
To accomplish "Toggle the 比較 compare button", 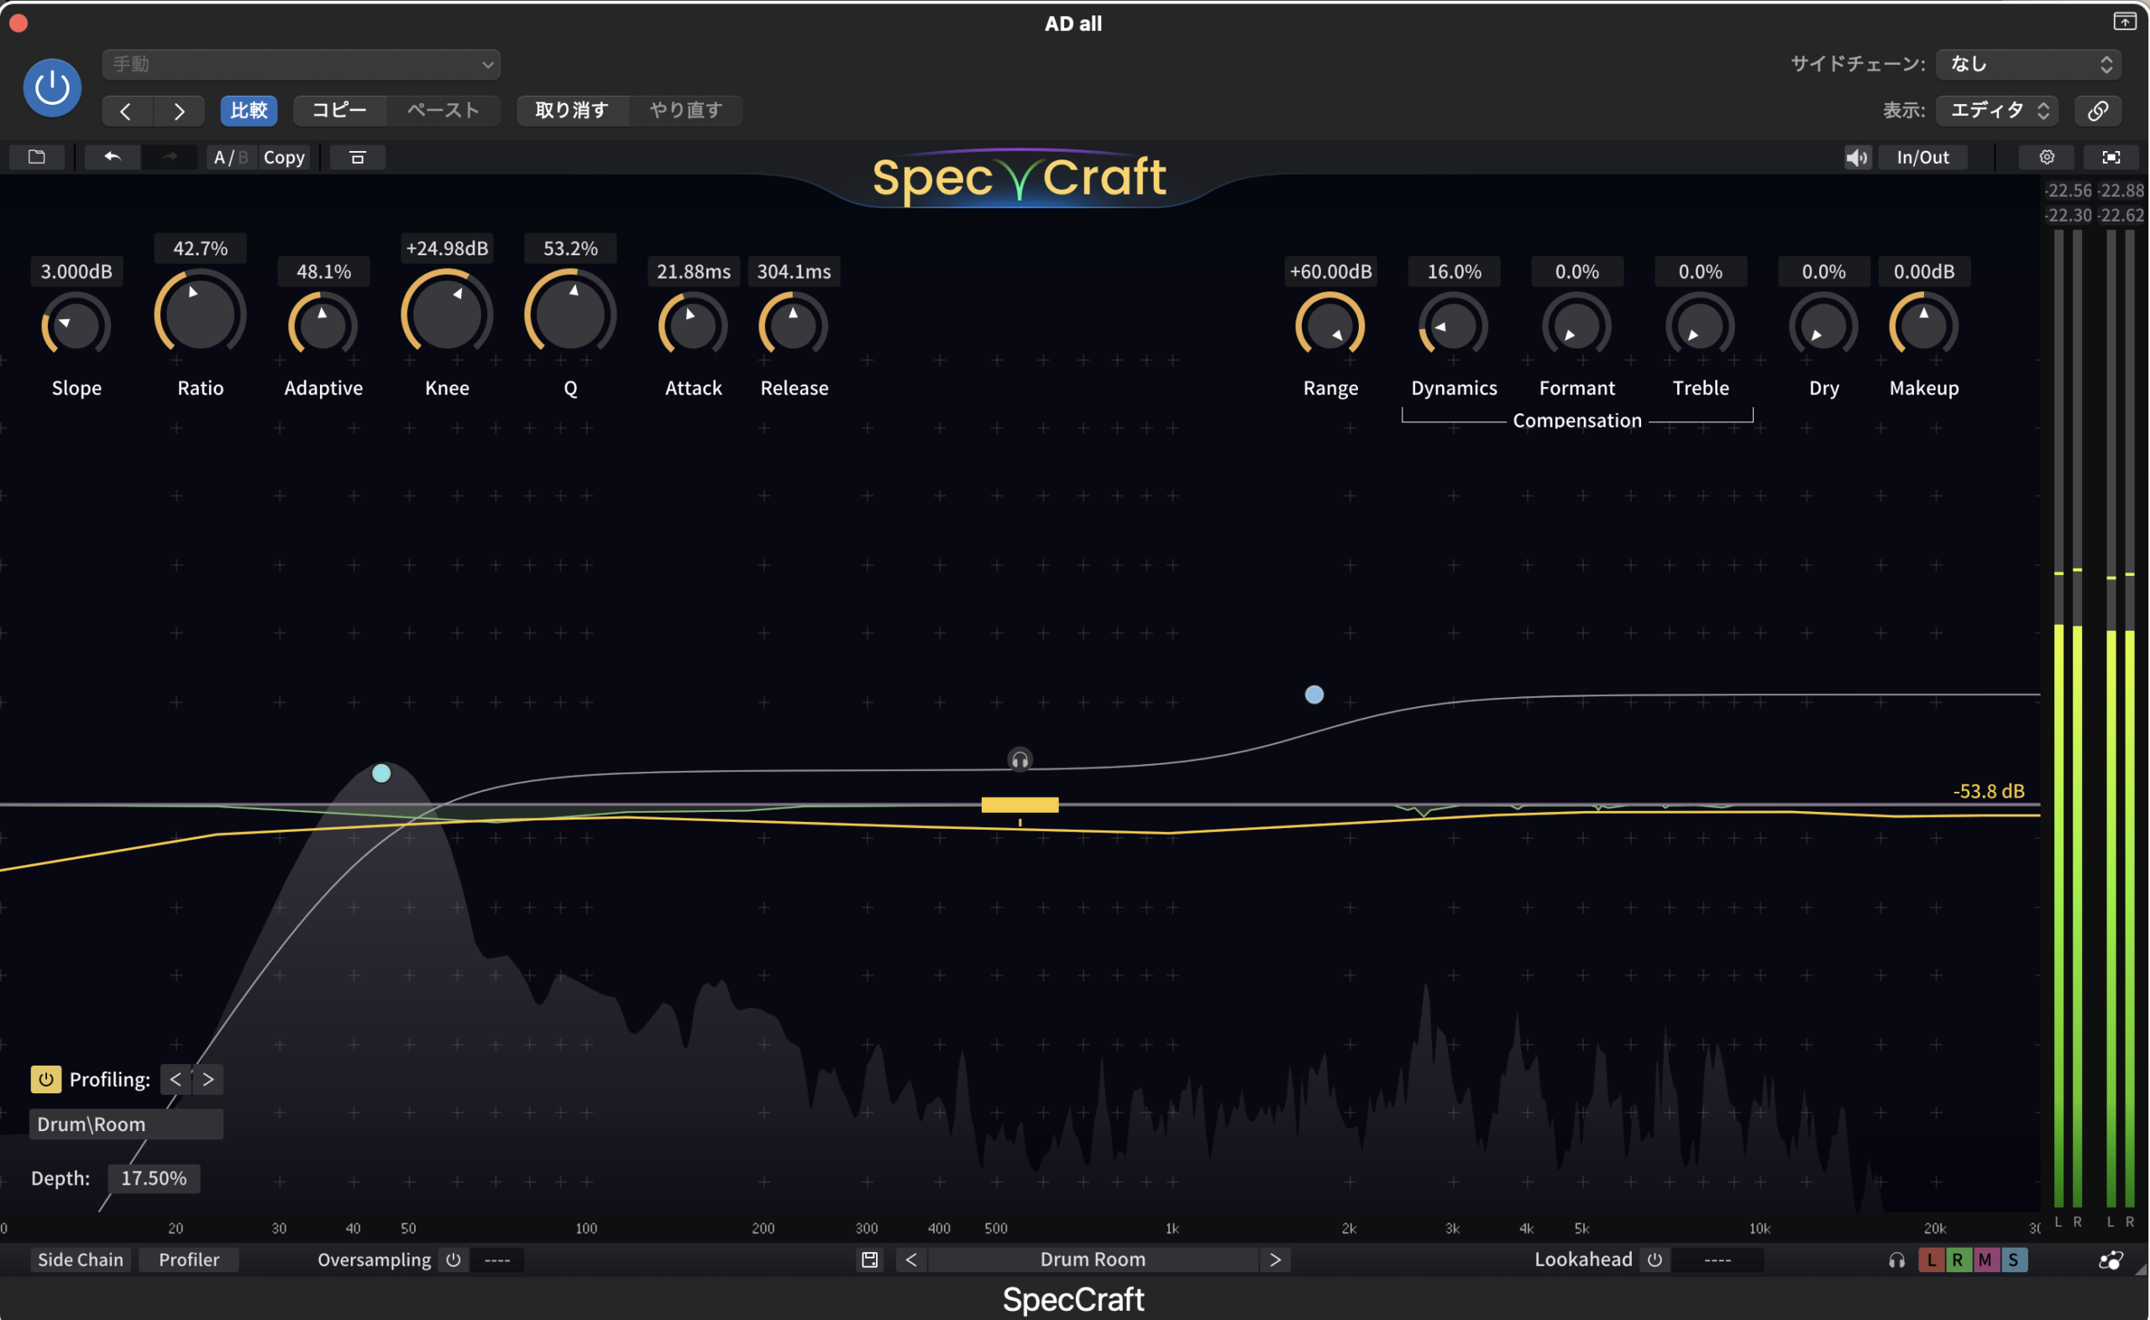I will [249, 110].
